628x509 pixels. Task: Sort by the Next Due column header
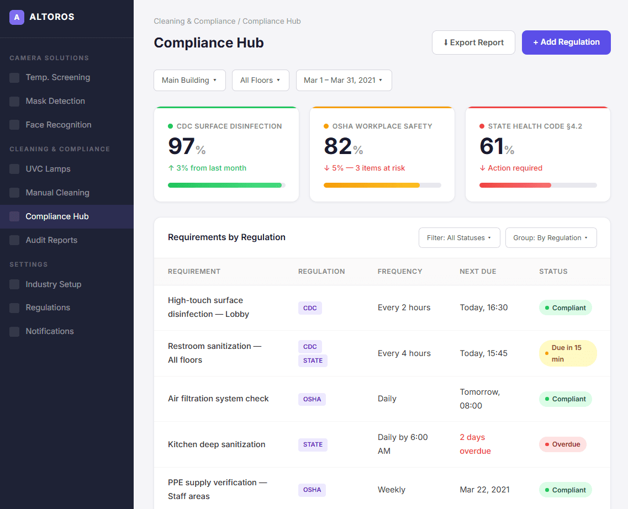tap(478, 271)
